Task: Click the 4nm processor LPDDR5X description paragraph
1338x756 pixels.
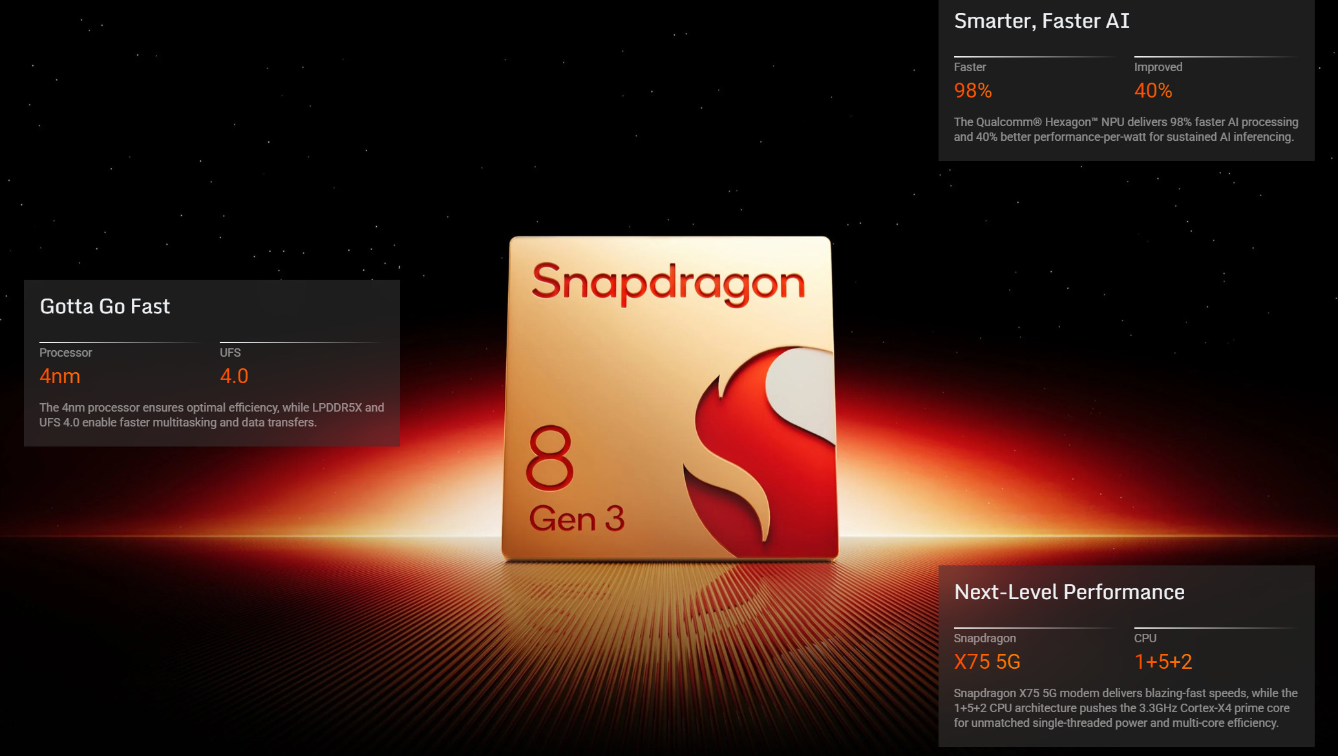Action: pos(212,415)
